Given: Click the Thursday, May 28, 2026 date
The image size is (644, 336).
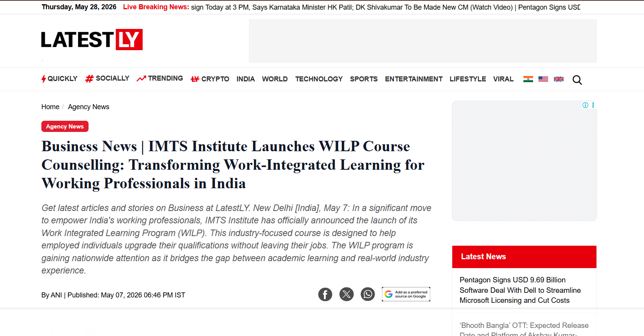Looking at the screenshot, I should [x=79, y=7].
